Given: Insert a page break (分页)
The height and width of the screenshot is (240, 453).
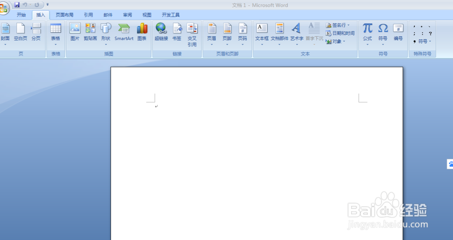Looking at the screenshot, I should [x=36, y=32].
